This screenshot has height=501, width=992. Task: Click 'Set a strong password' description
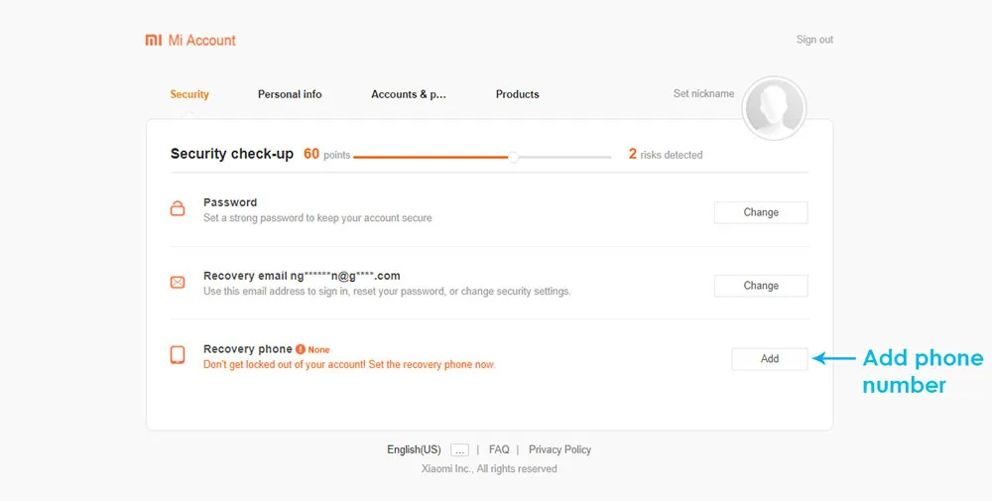tap(317, 217)
